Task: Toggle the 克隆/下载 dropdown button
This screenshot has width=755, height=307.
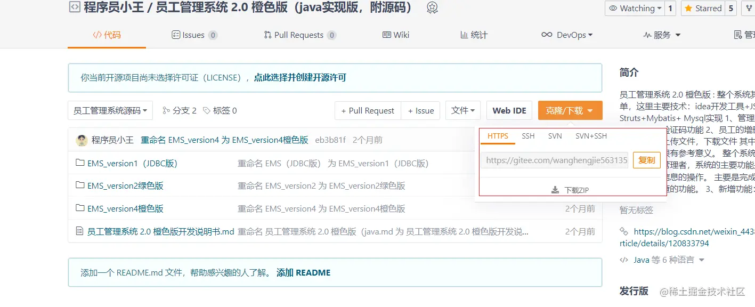Action: point(570,110)
